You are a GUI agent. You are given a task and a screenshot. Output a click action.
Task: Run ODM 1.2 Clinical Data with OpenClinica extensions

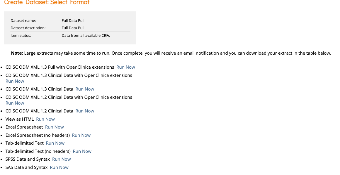click(x=15, y=103)
